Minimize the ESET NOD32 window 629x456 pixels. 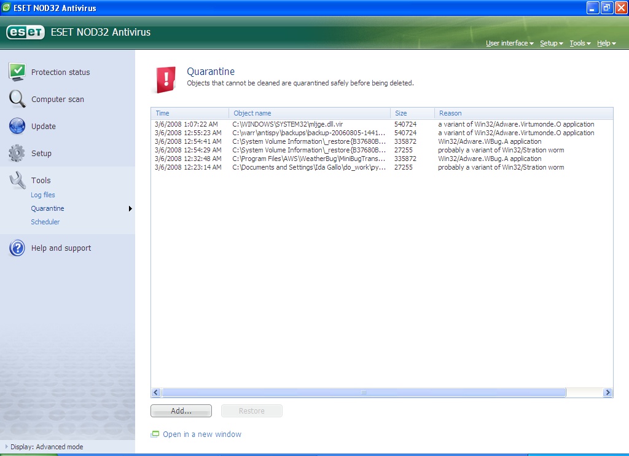coord(593,7)
